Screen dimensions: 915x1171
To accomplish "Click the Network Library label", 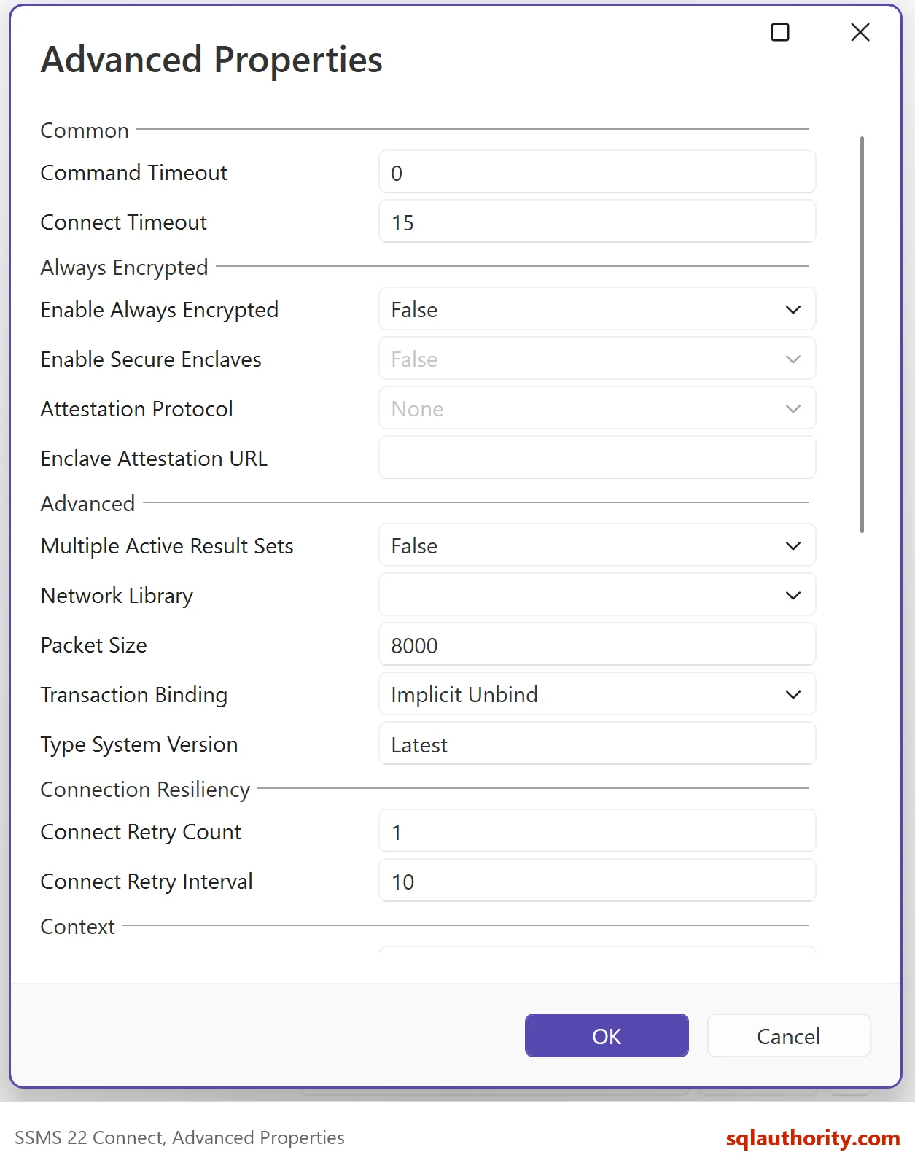I will point(117,596).
